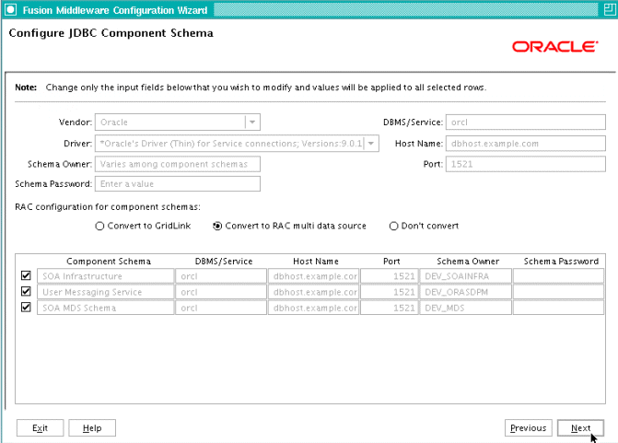This screenshot has height=443, width=618.
Task: Click port 1521 cell in User Messaging row
Action: click(x=389, y=292)
